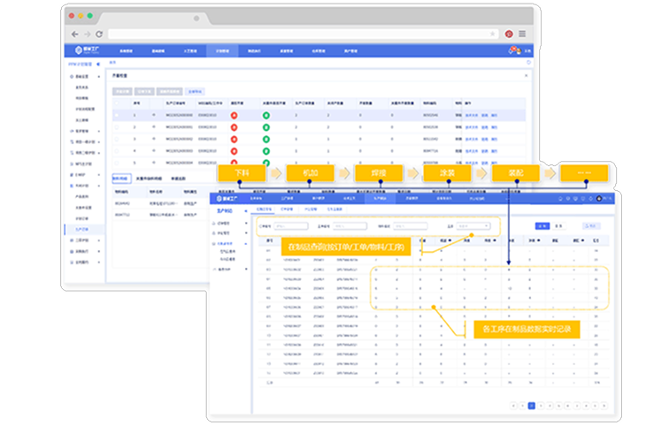Click the star bookmark icon in address bar
The height and width of the screenshot is (426, 646).
493,34
